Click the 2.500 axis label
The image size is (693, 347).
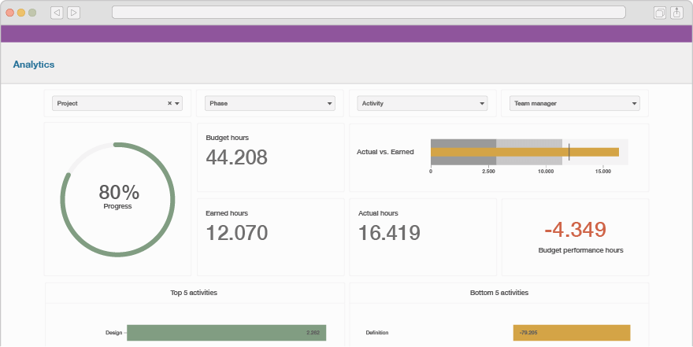[x=488, y=172]
